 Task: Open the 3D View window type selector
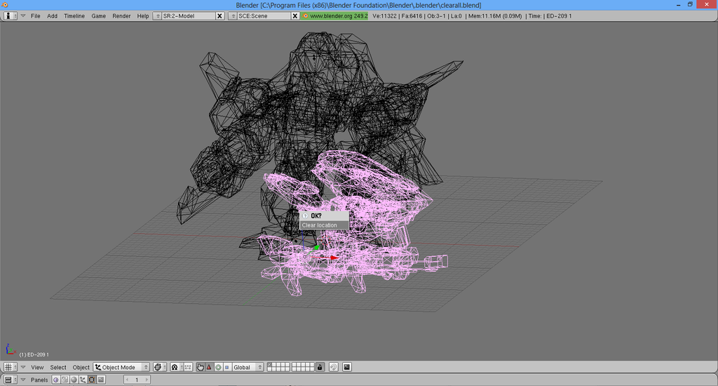tap(10, 367)
